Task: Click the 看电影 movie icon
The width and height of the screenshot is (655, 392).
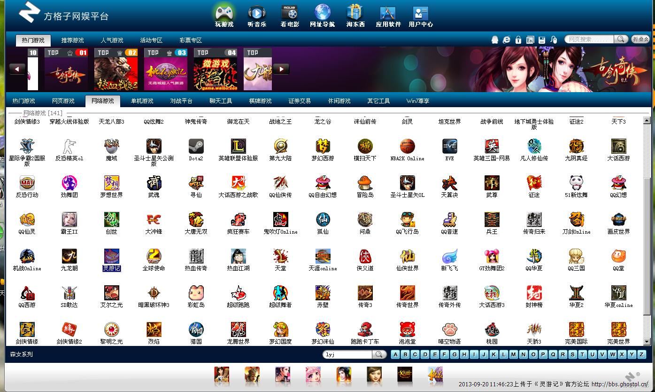Action: (x=289, y=14)
